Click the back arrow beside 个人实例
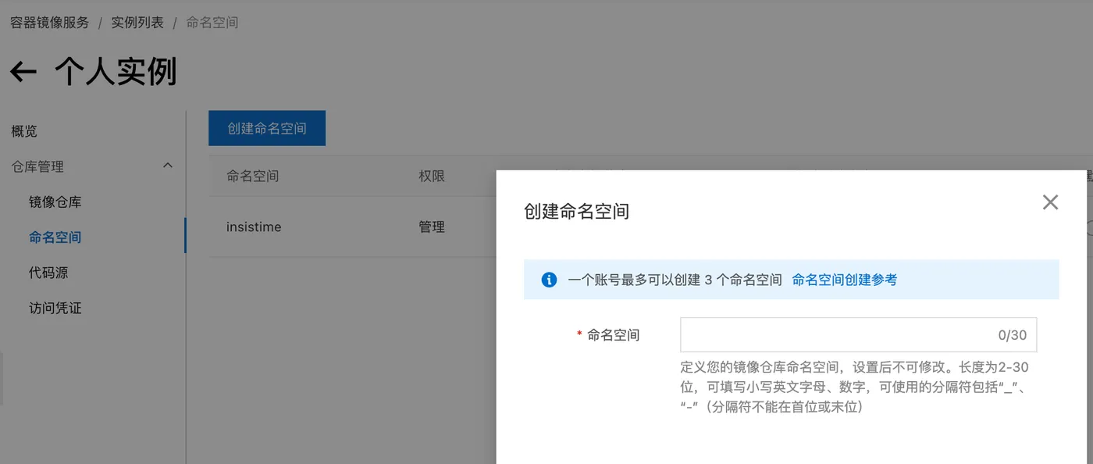The height and width of the screenshot is (464, 1093). 23,73
